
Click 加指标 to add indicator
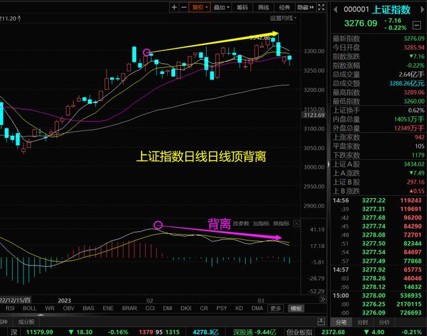pos(261,223)
